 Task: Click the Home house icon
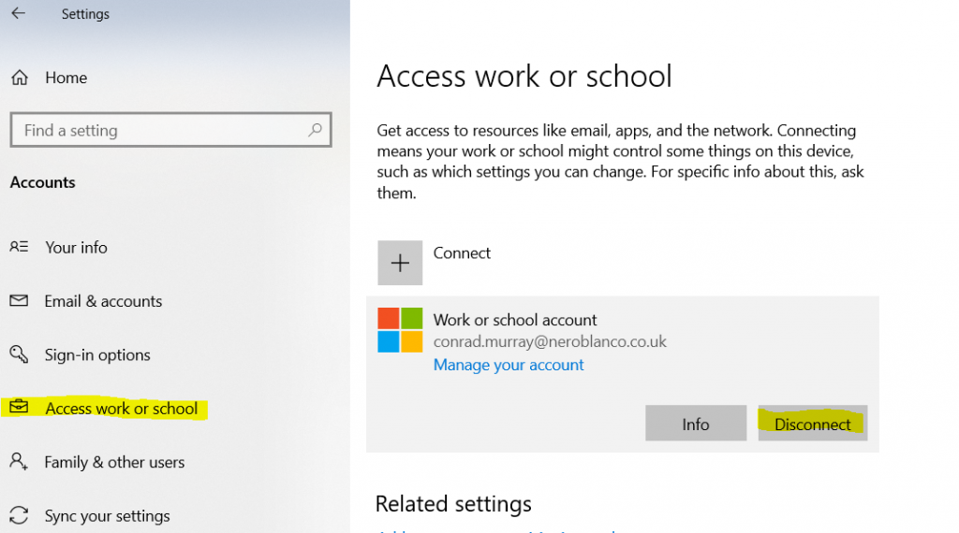click(20, 78)
